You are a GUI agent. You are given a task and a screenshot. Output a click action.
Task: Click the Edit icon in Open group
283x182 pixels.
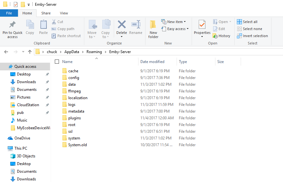[215, 29]
